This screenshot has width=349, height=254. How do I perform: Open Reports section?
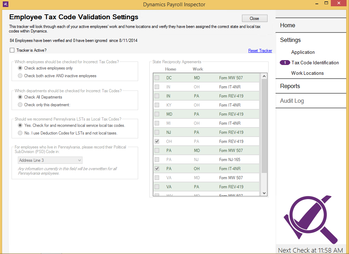(290, 86)
